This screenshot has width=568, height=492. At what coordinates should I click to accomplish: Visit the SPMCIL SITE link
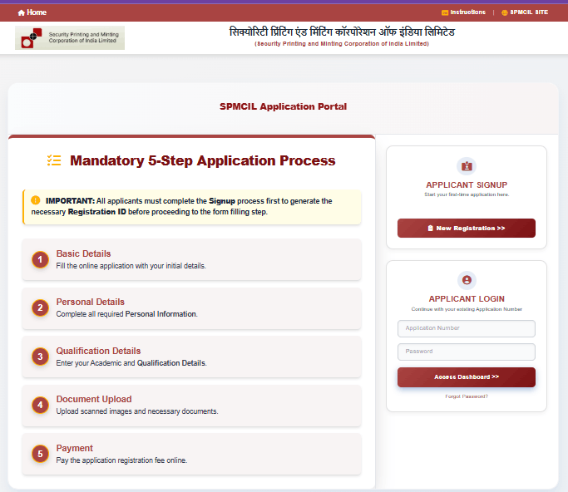(525, 12)
